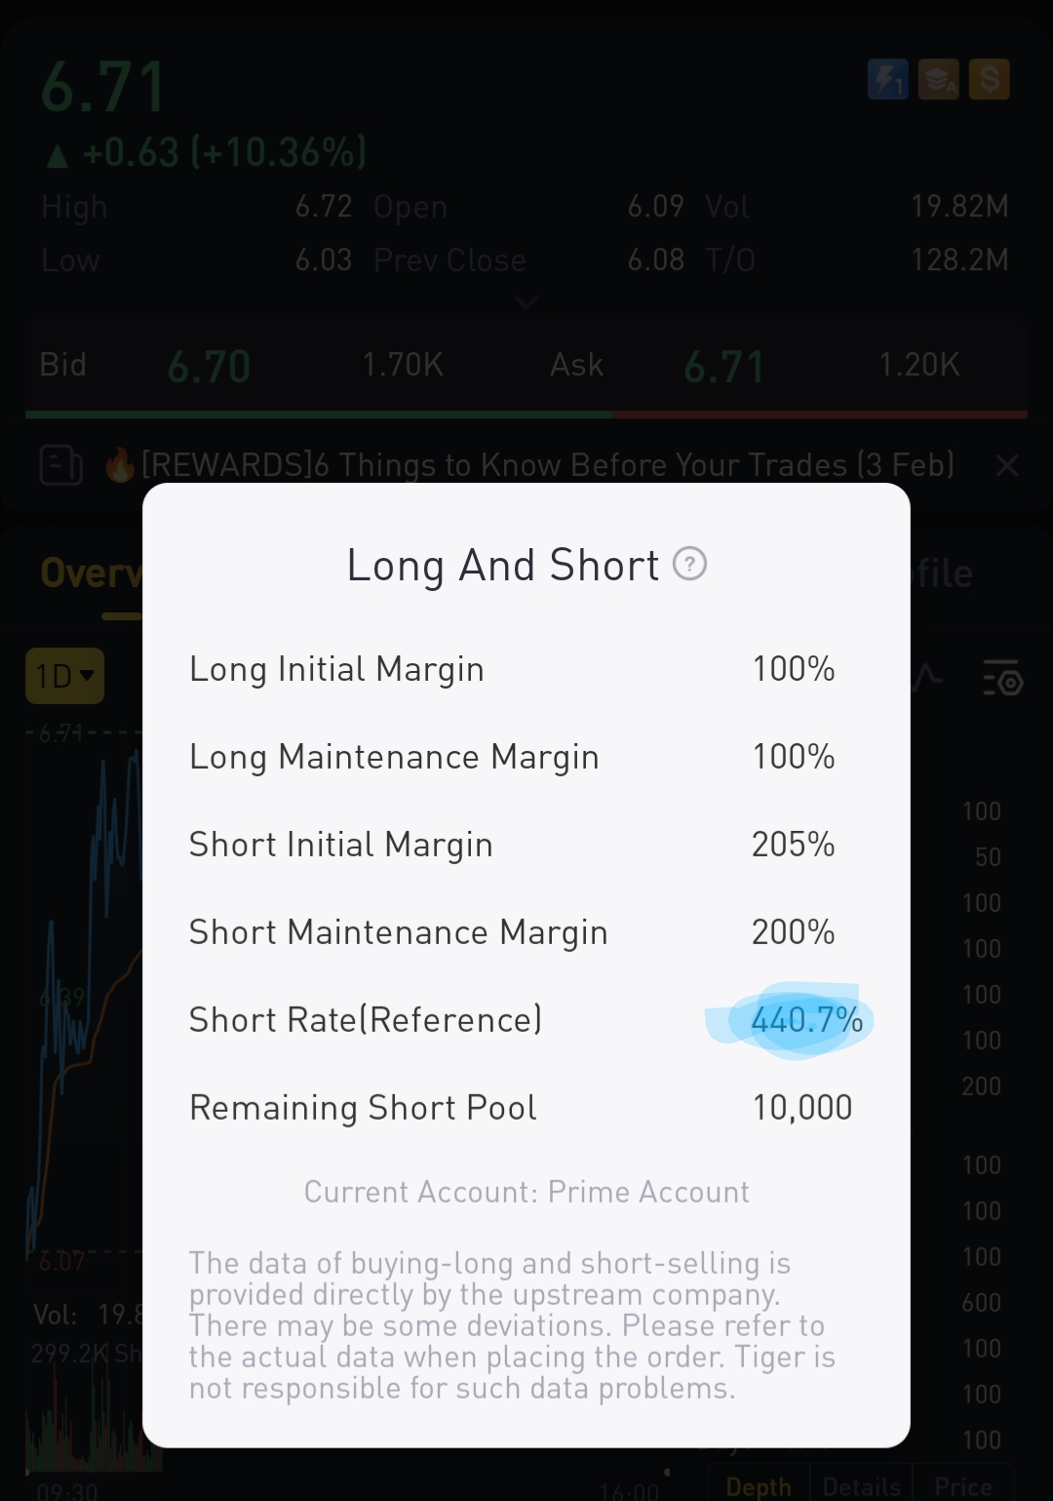Tap the fire icon in rewards banner
1053x1501 pixels.
pos(120,465)
